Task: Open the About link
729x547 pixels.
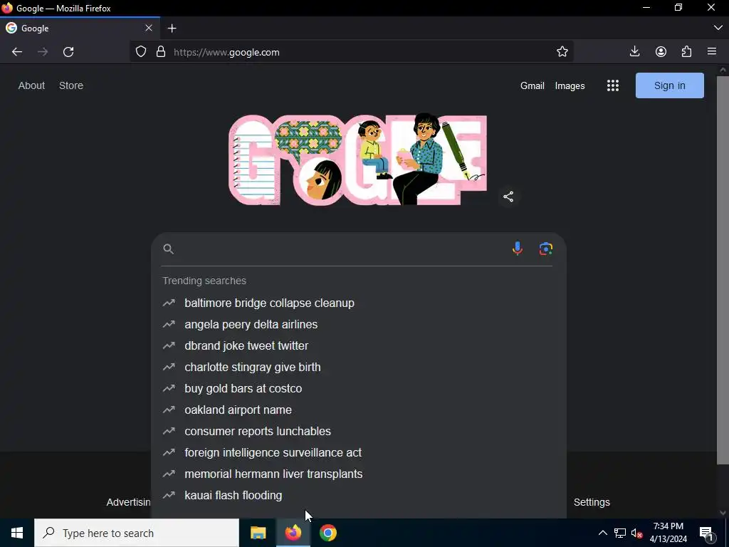Action: (31, 85)
